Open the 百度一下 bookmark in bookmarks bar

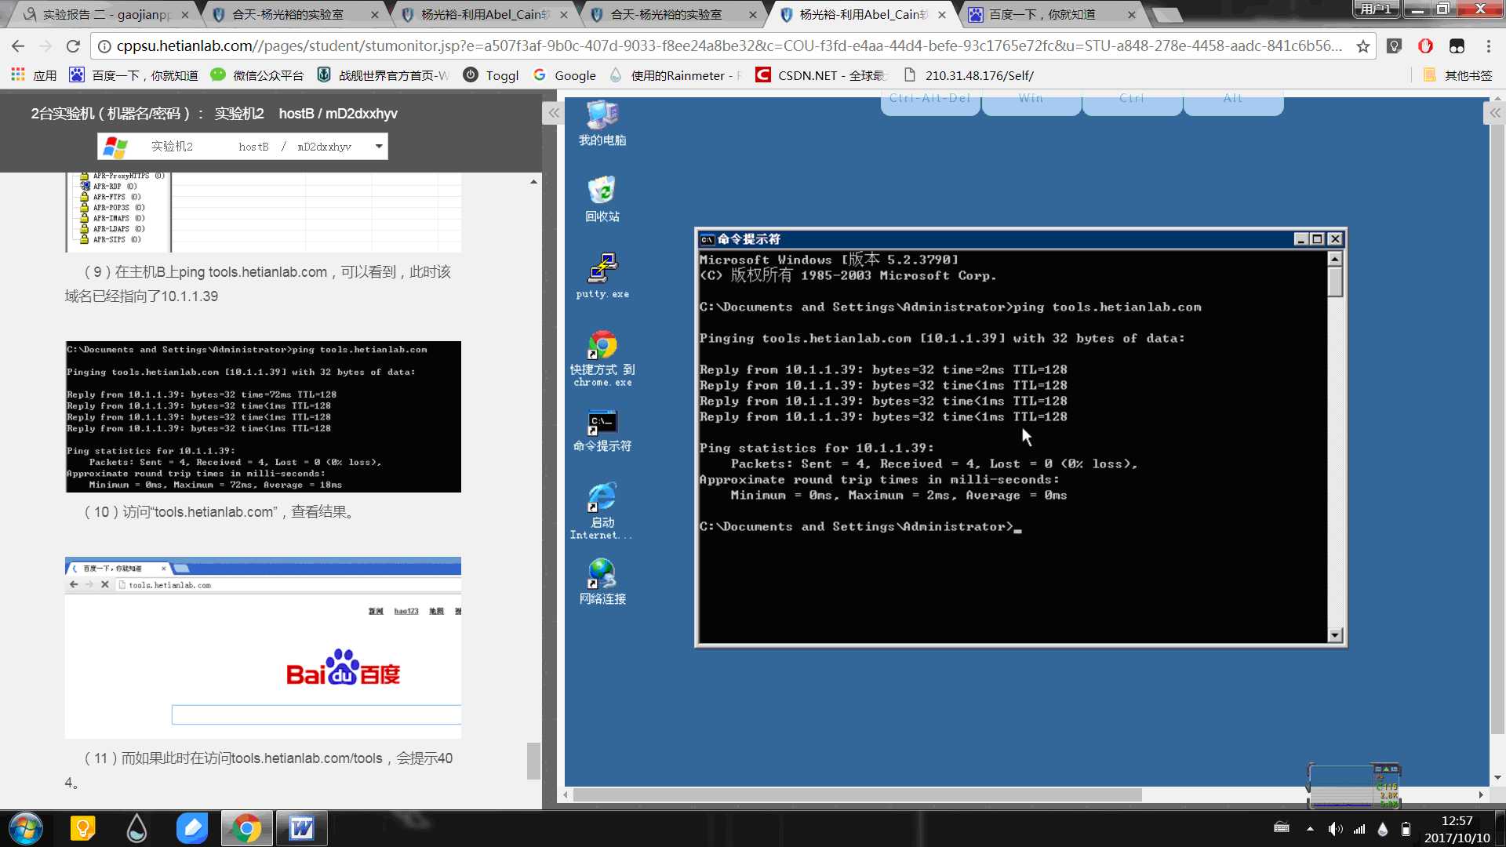pyautogui.click(x=133, y=75)
